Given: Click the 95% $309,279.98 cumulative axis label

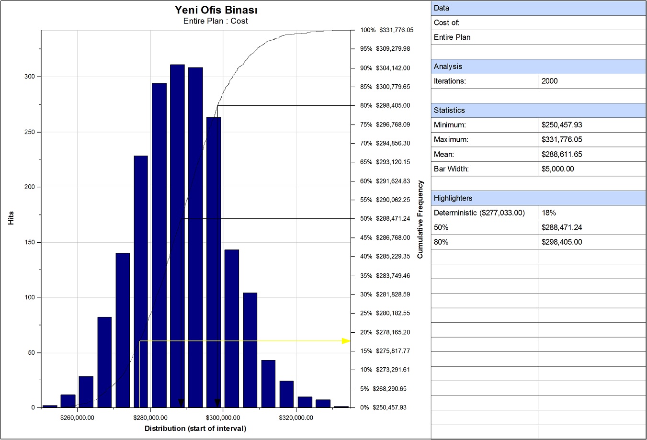Looking at the screenshot, I should [385, 49].
